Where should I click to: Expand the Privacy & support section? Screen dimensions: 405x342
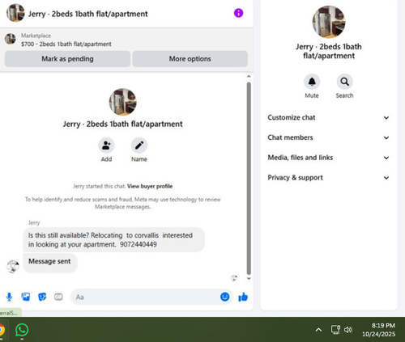click(x=329, y=178)
